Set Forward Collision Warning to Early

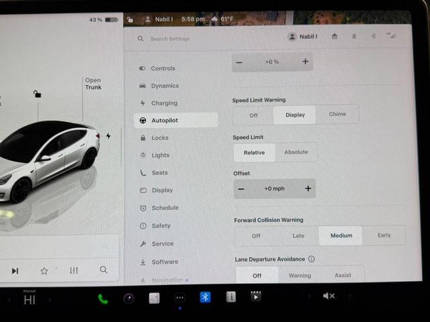[384, 235]
